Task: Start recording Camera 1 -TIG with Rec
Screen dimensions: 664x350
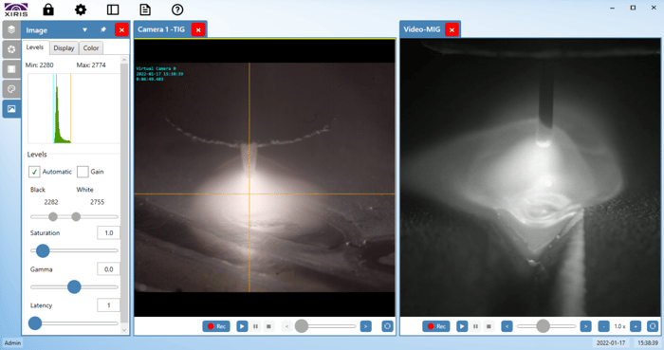Action: [216, 326]
